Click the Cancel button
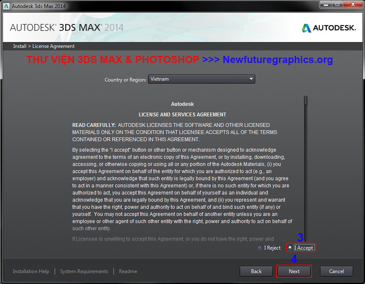 pos(336,271)
